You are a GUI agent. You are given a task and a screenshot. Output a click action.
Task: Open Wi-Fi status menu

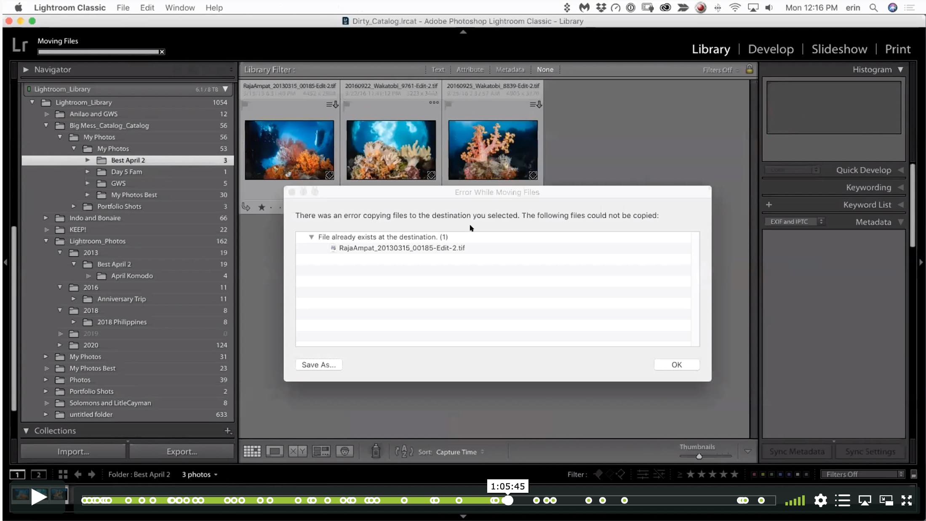[735, 8]
